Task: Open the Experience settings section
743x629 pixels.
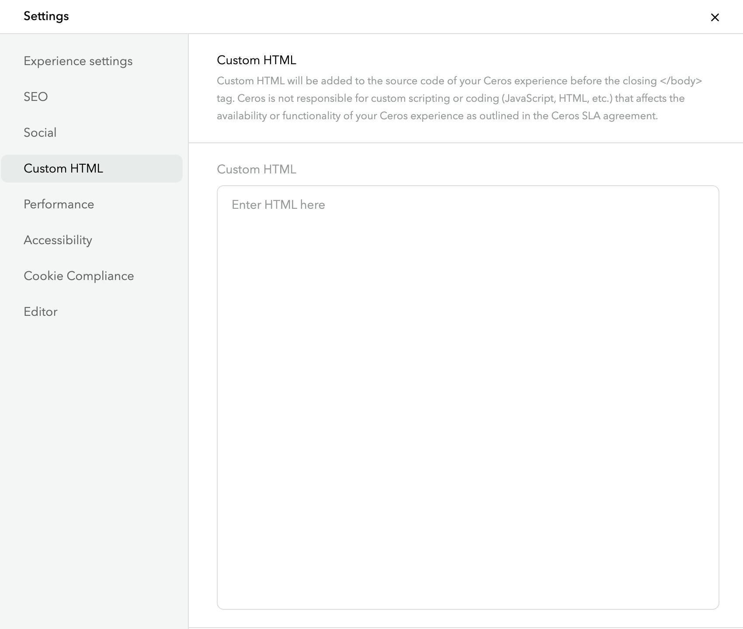Action: tap(78, 61)
